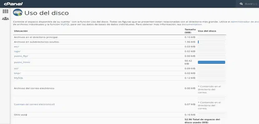The width and height of the screenshot is (259, 124).
Task: Click the Tamaño (MB) column header
Action: 190,31
